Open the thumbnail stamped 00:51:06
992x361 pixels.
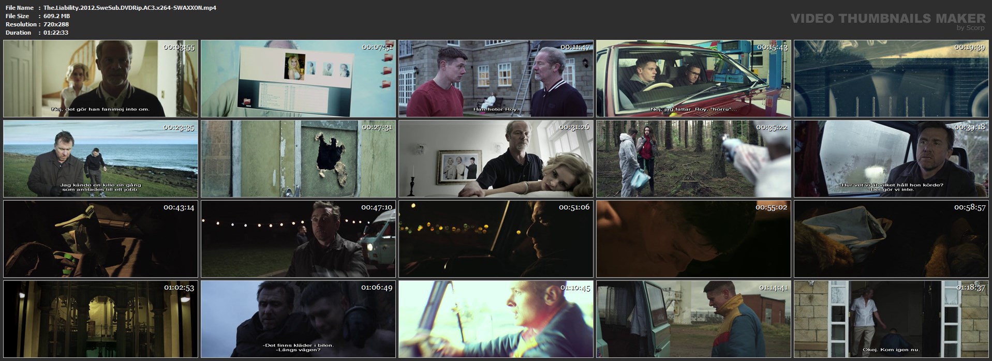(496, 239)
